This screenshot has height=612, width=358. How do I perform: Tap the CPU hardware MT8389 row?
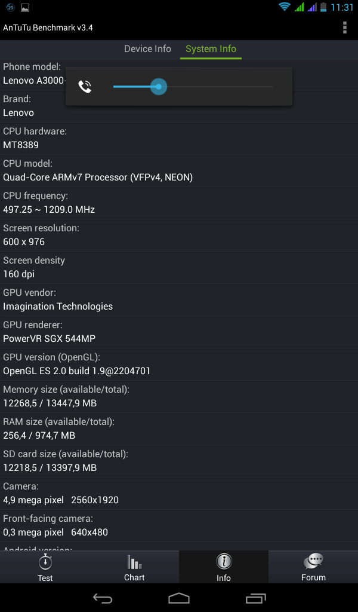coord(179,138)
